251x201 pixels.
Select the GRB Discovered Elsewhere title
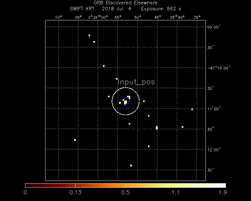coord(125,3)
